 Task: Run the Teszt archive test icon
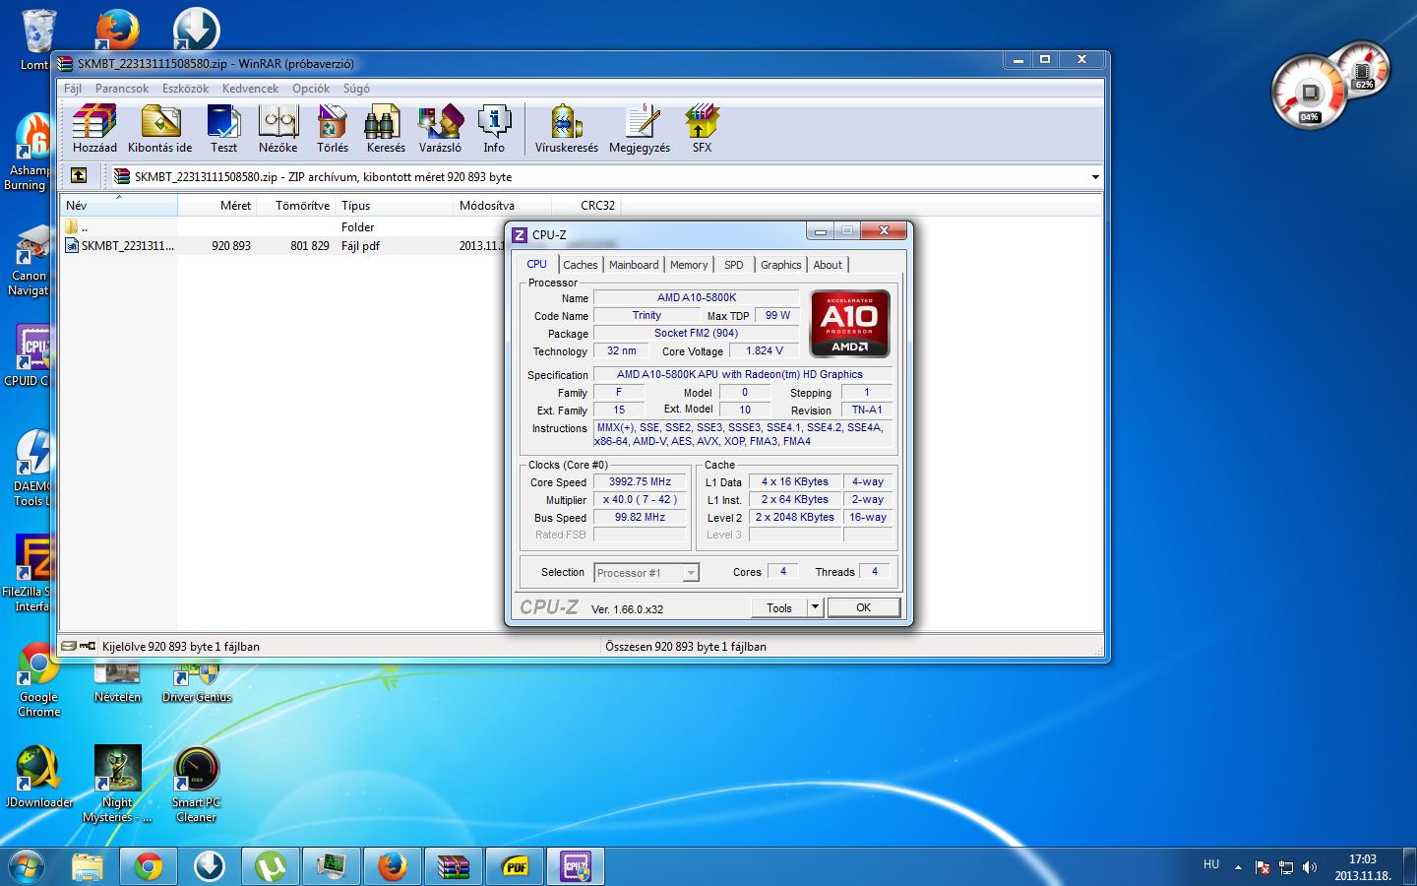click(x=223, y=129)
